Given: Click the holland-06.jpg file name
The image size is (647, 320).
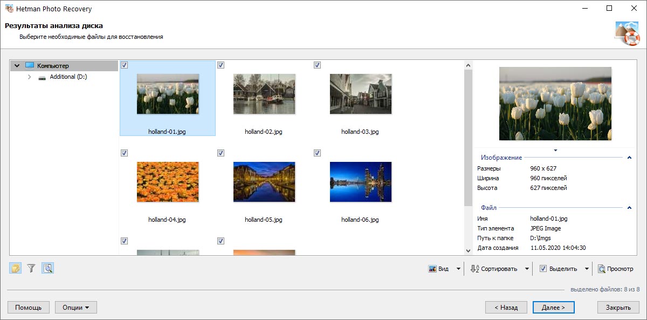Looking at the screenshot, I should (360, 220).
